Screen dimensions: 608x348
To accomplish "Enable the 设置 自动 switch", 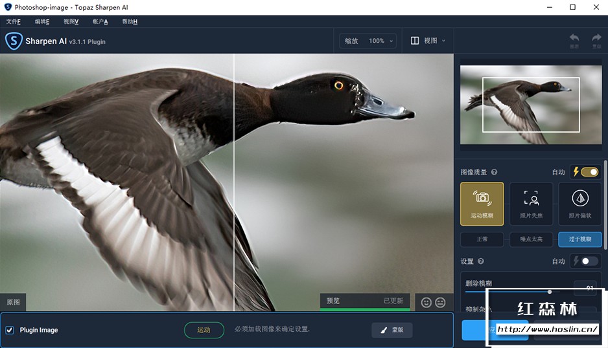I will point(589,261).
